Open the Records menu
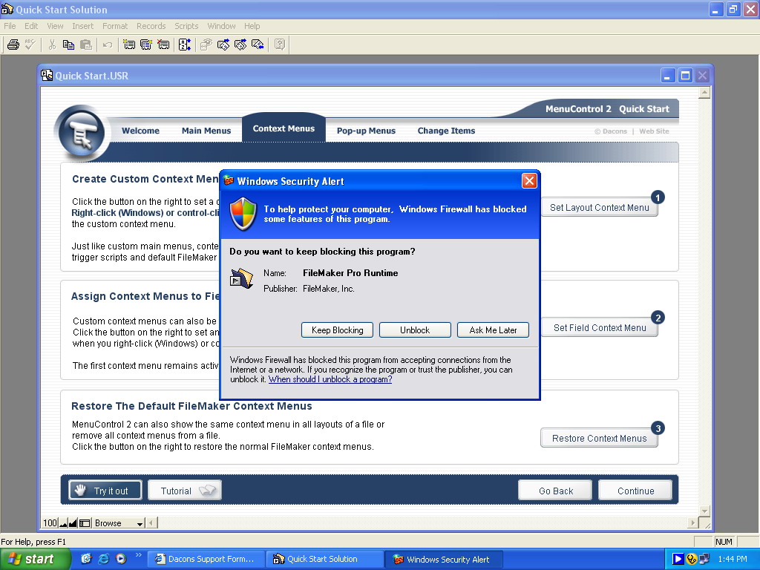Viewport: 760px width, 570px height. [x=151, y=26]
